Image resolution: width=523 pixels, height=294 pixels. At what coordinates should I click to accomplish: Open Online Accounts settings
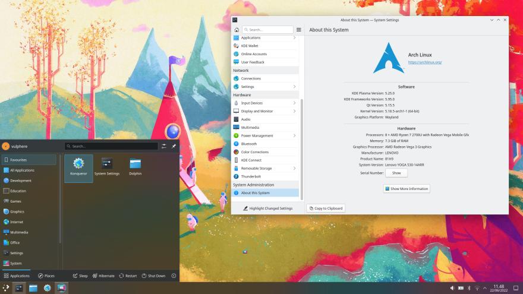point(265,54)
